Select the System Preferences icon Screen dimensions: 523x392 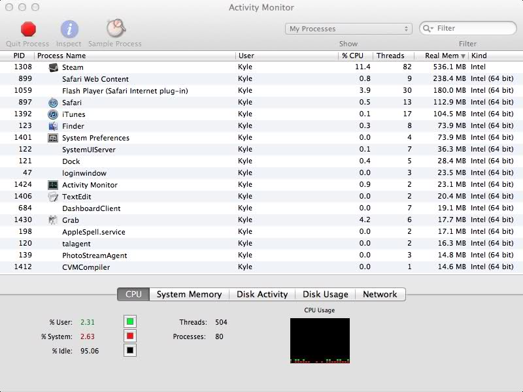pos(53,138)
